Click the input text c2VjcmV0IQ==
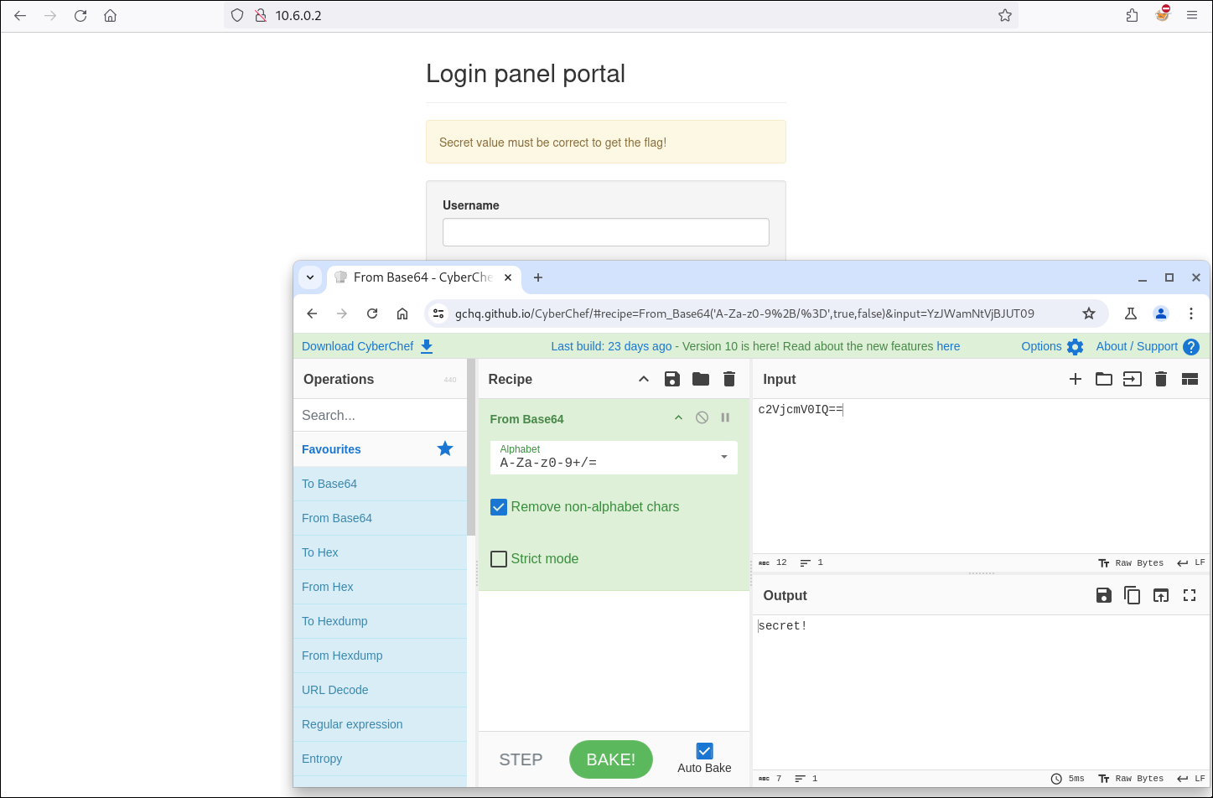The width and height of the screenshot is (1213, 798). click(x=801, y=410)
